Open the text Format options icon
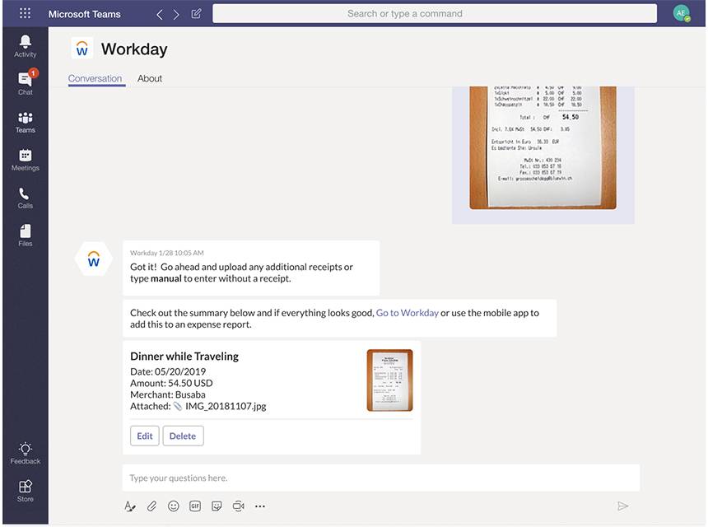The width and height of the screenshot is (708, 527). click(130, 506)
